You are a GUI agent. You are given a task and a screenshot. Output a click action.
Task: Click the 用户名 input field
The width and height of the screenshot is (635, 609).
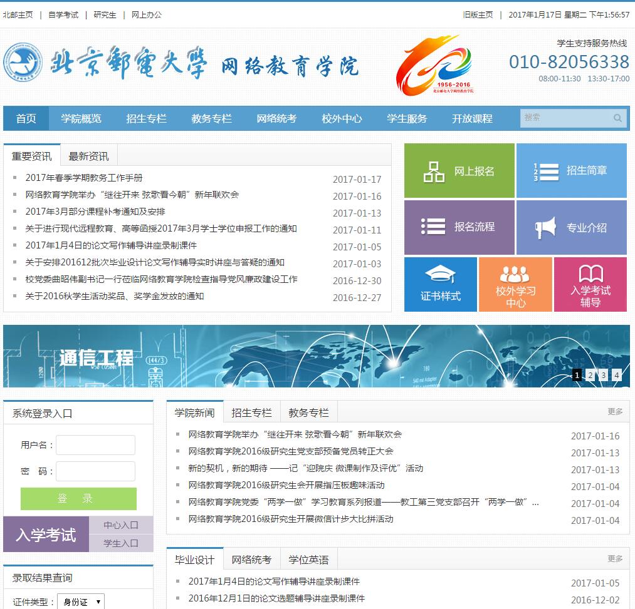[95, 445]
